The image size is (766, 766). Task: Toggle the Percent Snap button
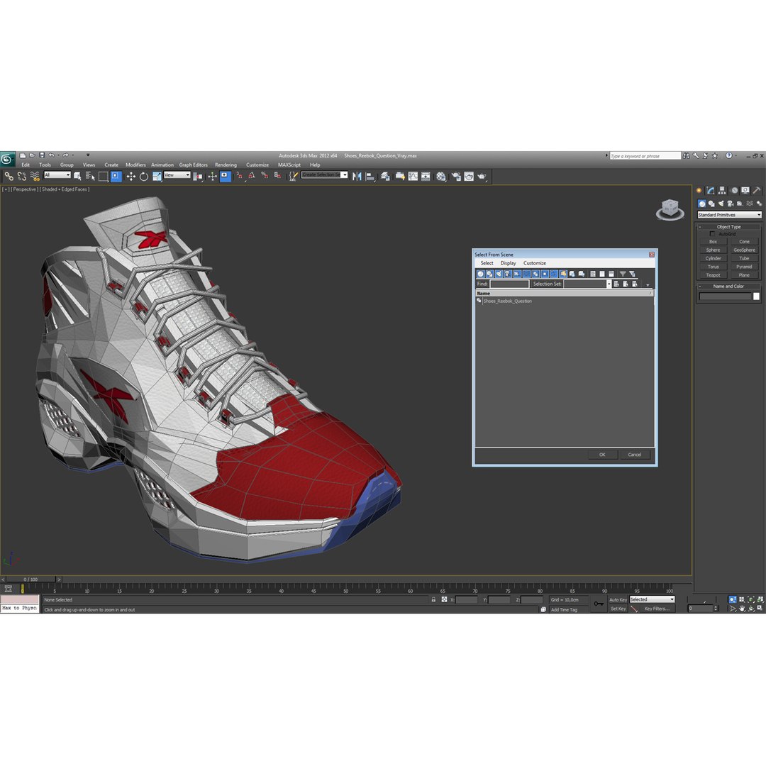[265, 177]
